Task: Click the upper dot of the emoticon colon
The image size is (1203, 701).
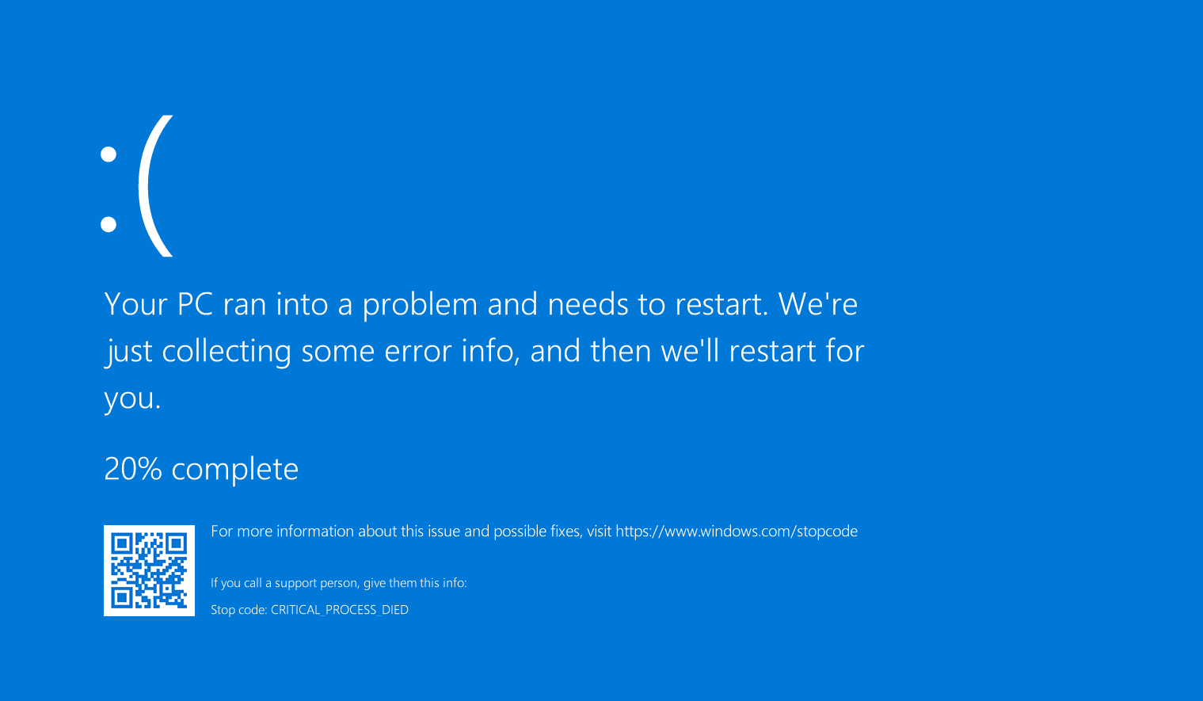Action: (108, 154)
